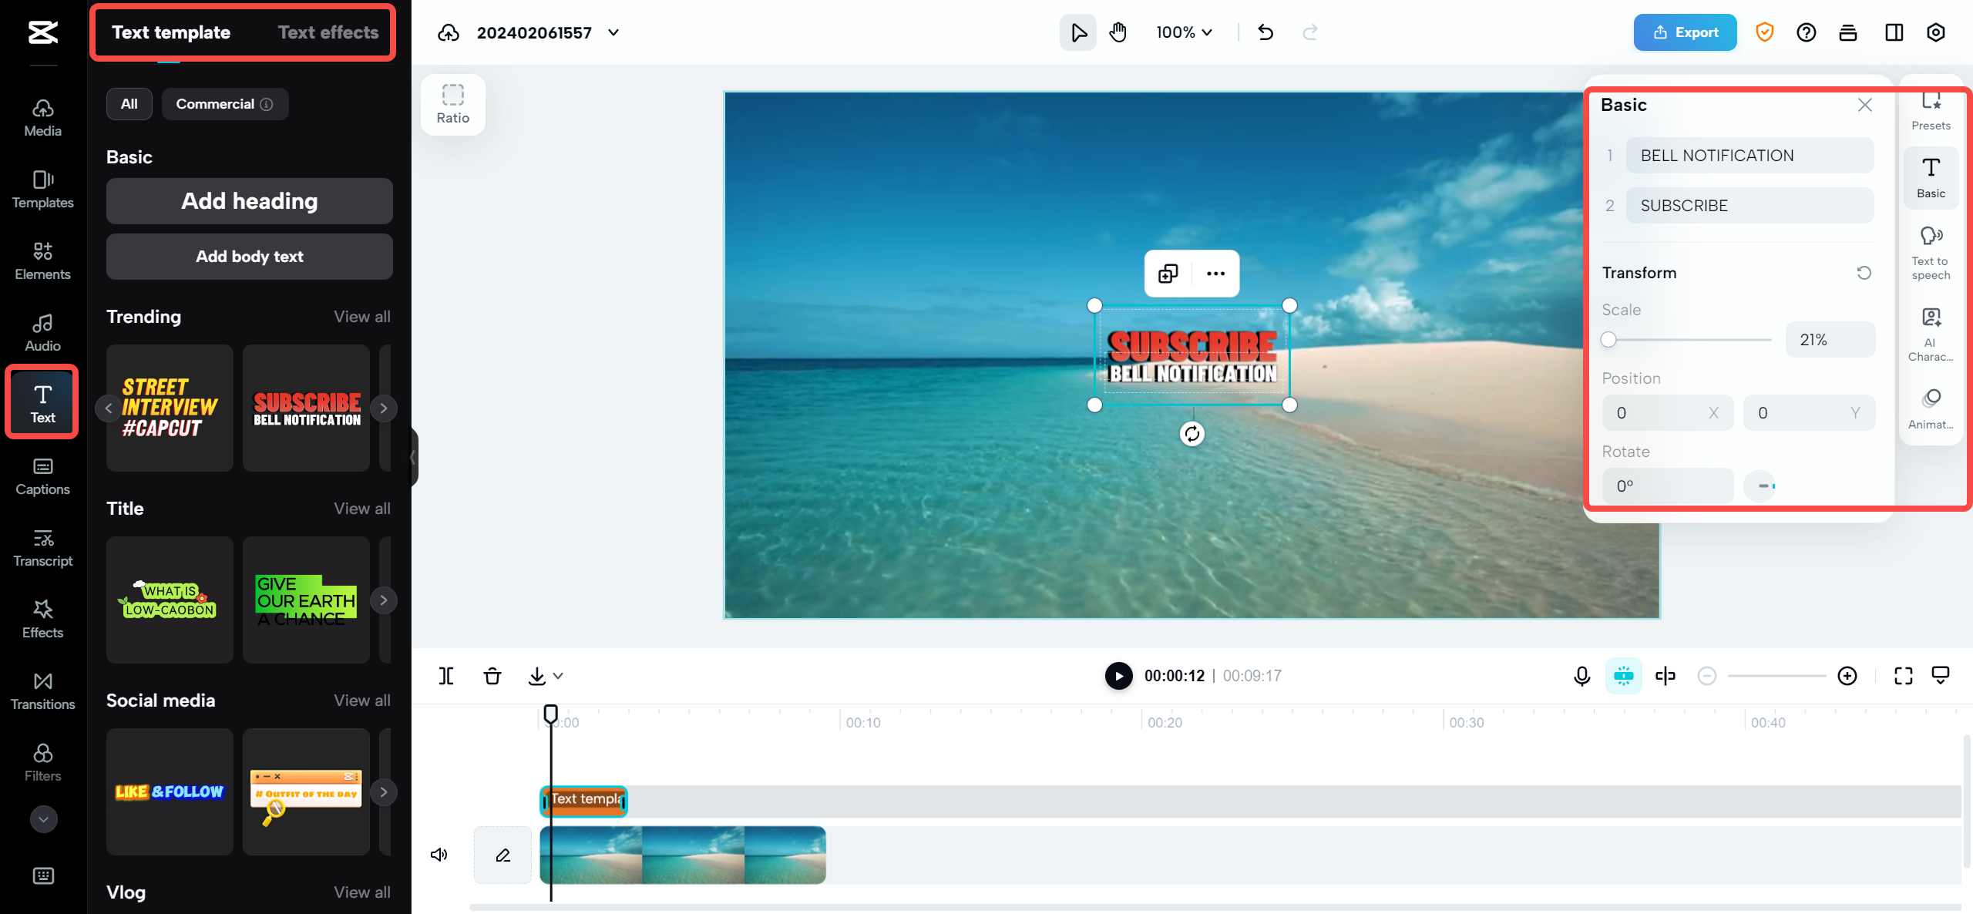Enable the microphone recording option
The height and width of the screenshot is (914, 1973).
point(1581,675)
